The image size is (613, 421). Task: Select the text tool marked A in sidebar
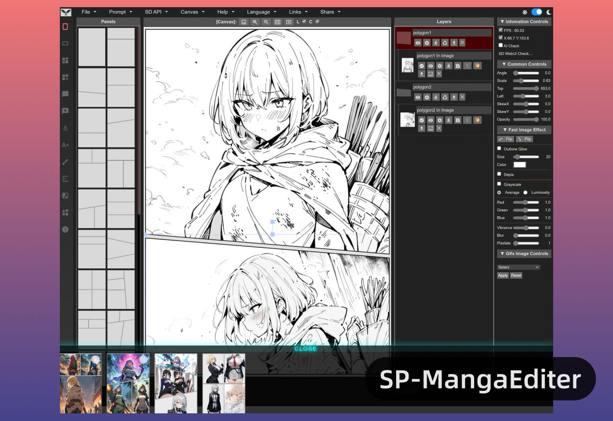point(65,128)
